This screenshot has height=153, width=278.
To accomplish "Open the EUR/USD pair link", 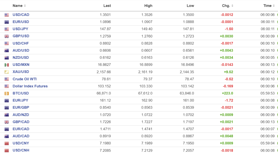I will [x=21, y=22].
